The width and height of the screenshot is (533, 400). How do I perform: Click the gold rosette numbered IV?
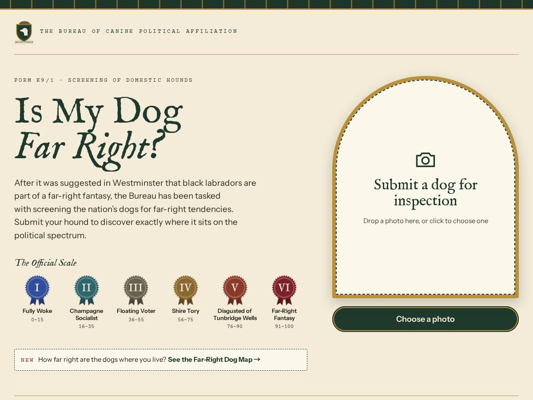(186, 290)
